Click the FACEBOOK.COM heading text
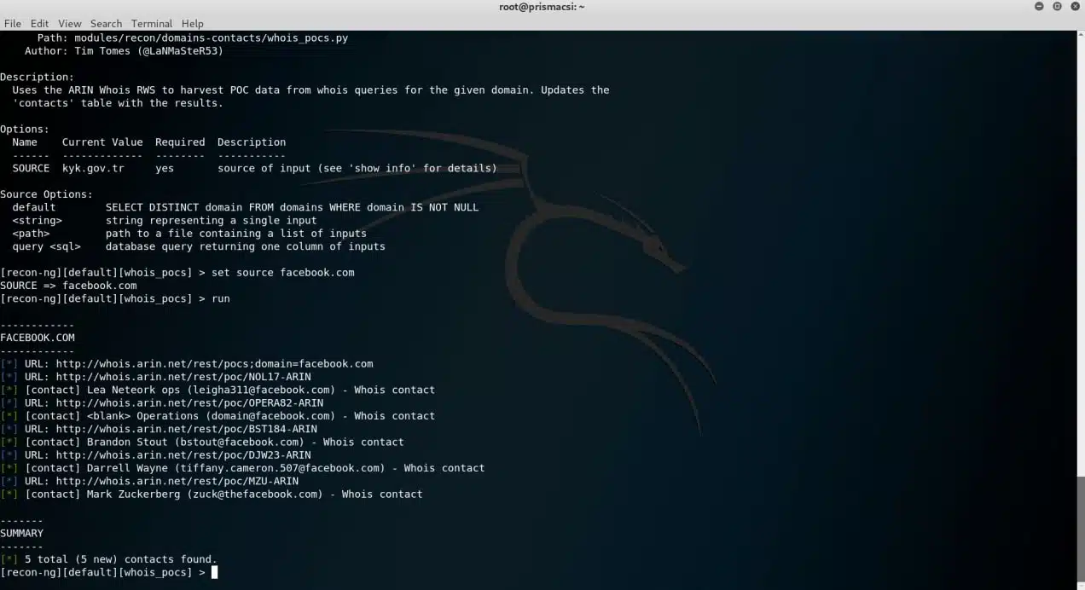This screenshot has height=590, width=1085. click(x=38, y=338)
